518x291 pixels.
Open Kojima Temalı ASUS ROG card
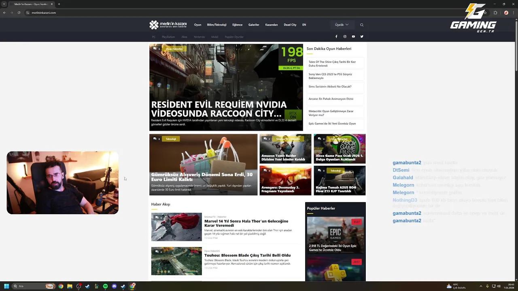[340, 180]
